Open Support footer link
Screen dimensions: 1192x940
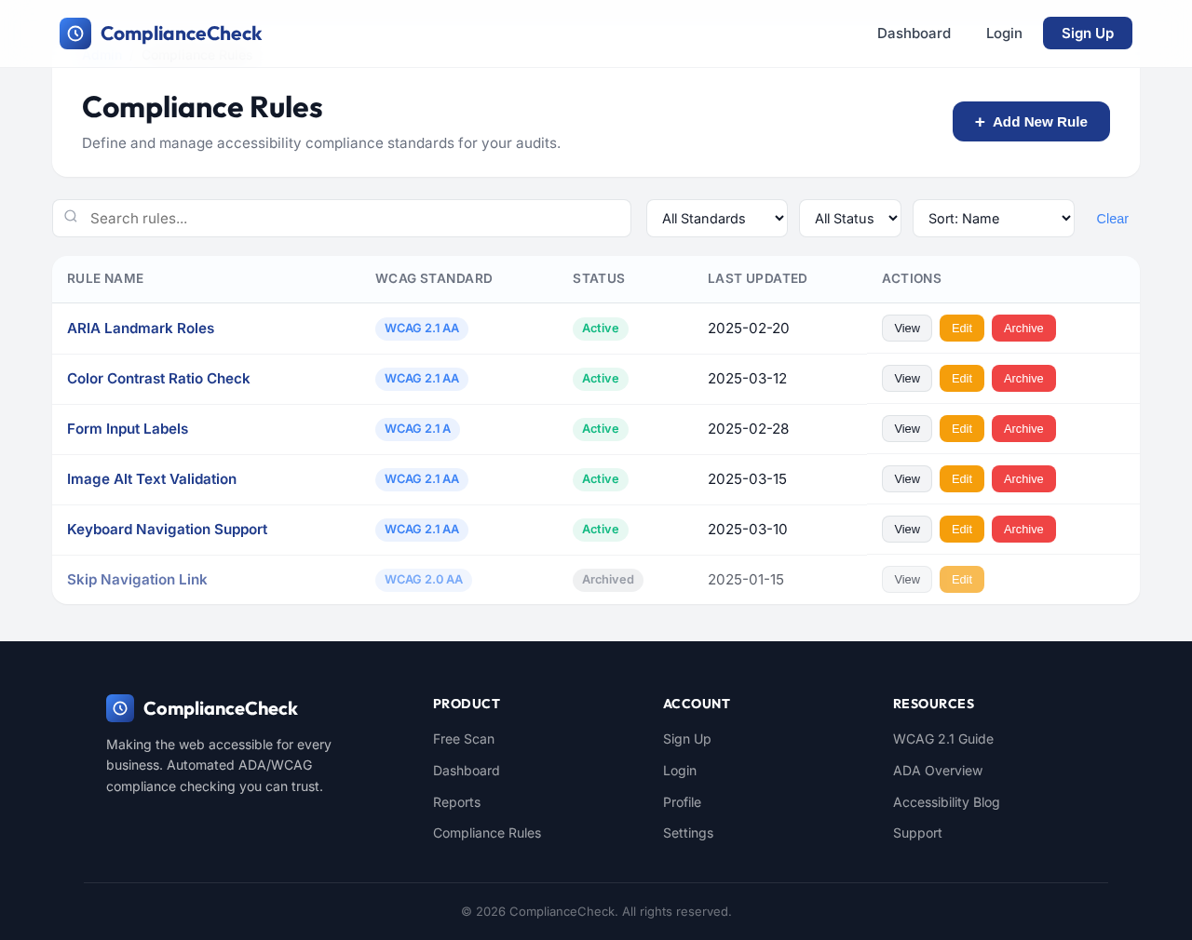[x=917, y=833]
